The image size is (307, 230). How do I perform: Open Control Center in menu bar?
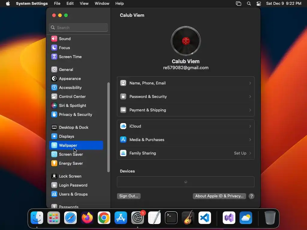point(259,4)
